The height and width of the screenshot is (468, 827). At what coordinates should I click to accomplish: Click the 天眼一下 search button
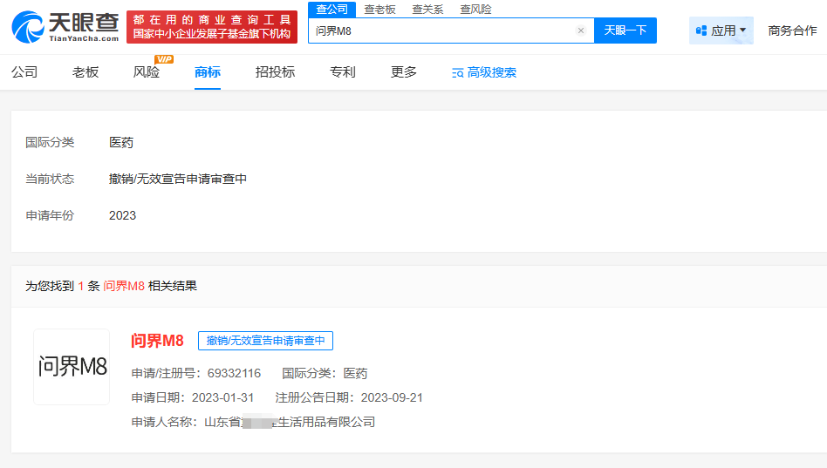coord(625,31)
